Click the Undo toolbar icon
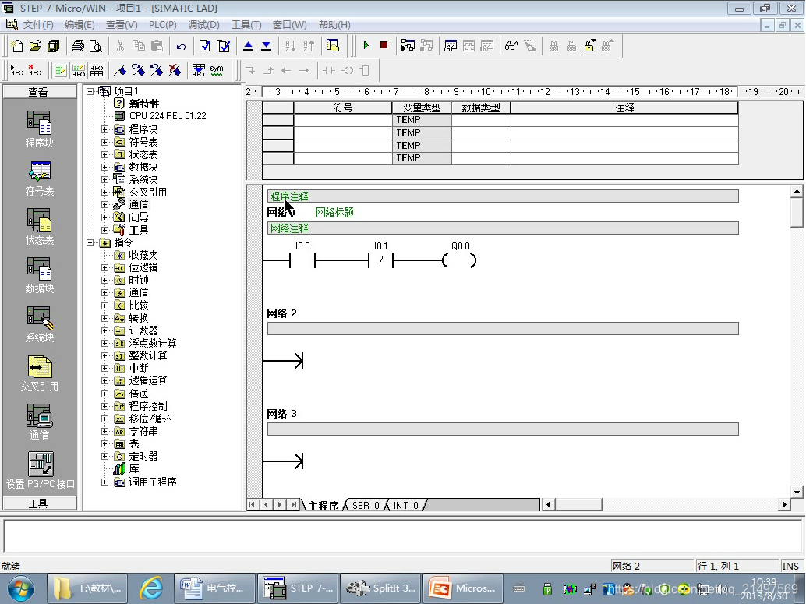Image resolution: width=806 pixels, height=604 pixels. point(181,46)
